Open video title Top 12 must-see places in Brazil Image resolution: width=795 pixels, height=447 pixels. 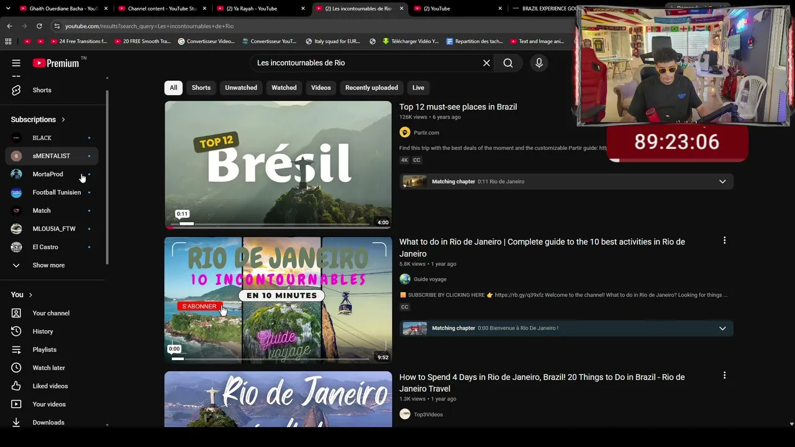[458, 107]
